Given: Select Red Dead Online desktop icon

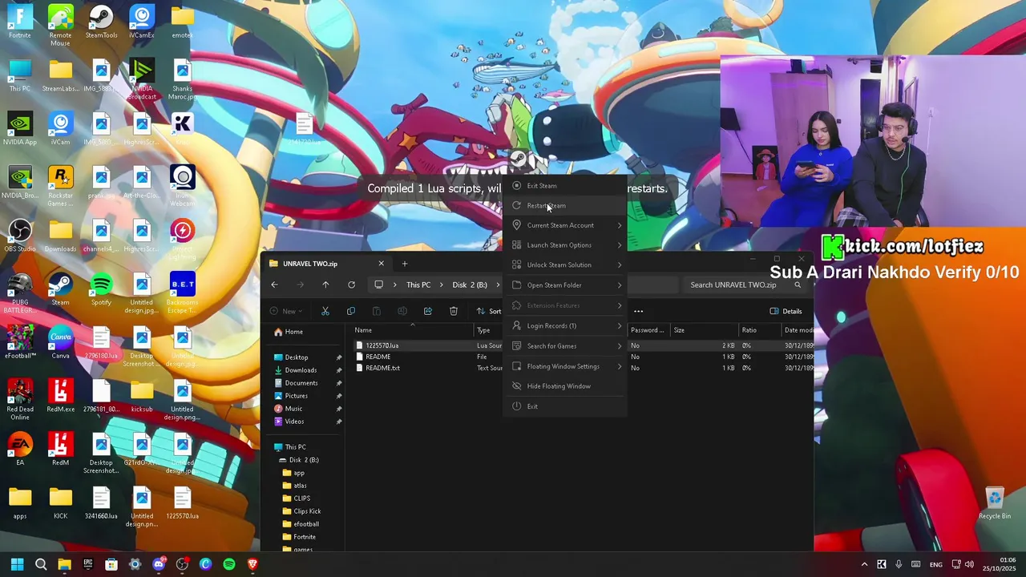Looking at the screenshot, I should click(20, 399).
